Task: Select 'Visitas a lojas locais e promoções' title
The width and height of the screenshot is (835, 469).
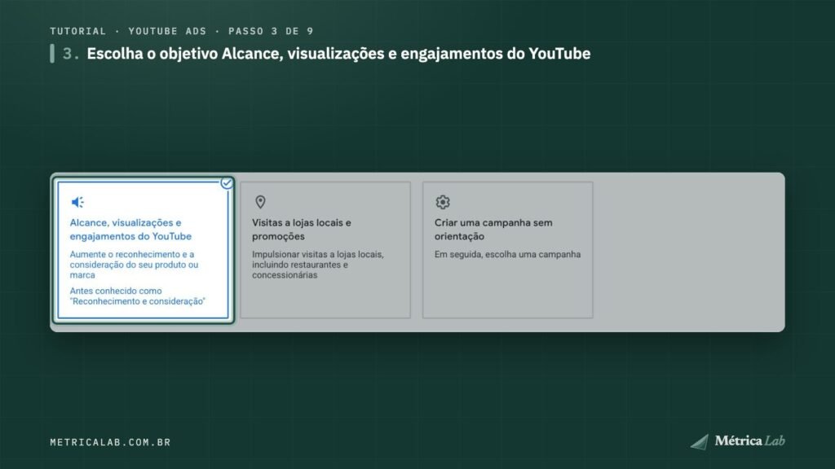Action: pos(302,229)
